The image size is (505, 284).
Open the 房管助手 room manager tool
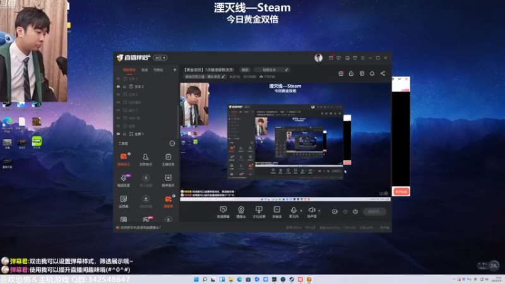coord(146,160)
